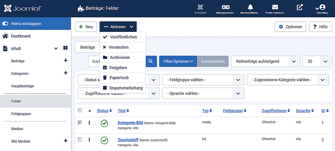335x151 pixels.
Task: Open Inhalt dashboard grid icon
Action: pos(65,48)
